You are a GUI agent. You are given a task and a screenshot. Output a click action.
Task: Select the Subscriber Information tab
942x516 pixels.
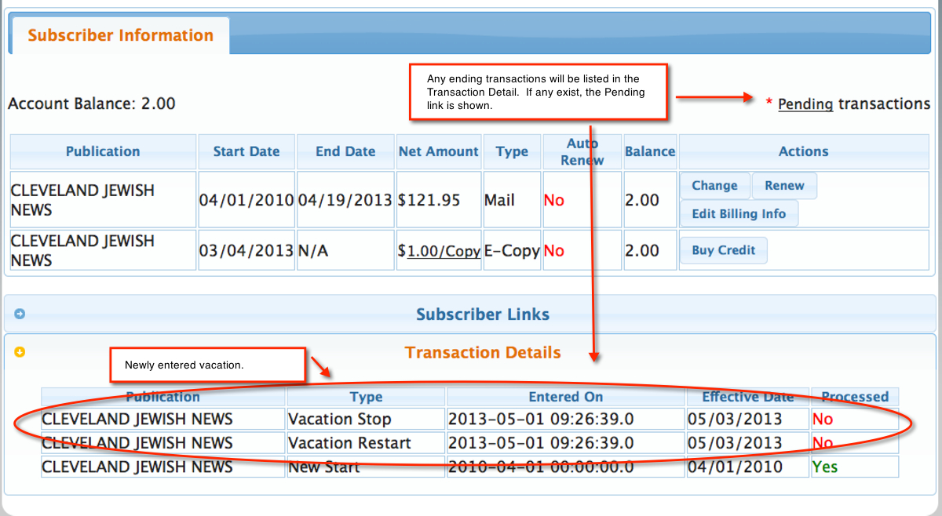(x=120, y=35)
